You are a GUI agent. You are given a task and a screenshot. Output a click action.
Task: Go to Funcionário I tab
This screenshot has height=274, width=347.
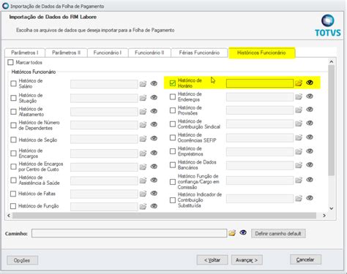108,53
